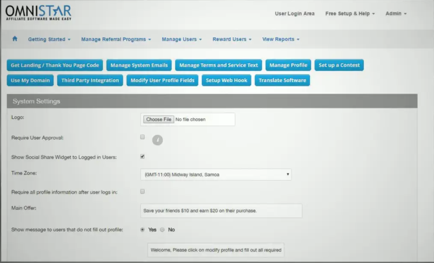Click the home icon in the navigation bar
The width and height of the screenshot is (434, 263).
[x=14, y=39]
